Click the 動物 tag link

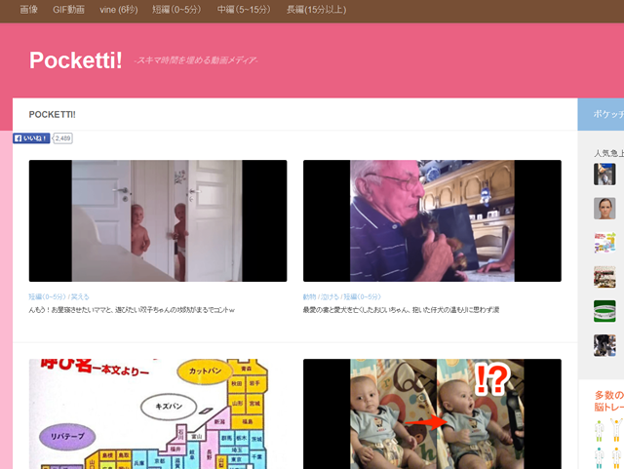(309, 297)
